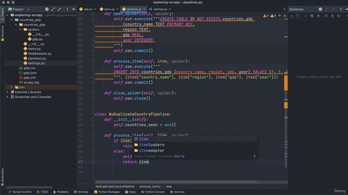Choose 'itemloaders' from autocomplete popup
The image size is (348, 195).
tap(195, 145)
